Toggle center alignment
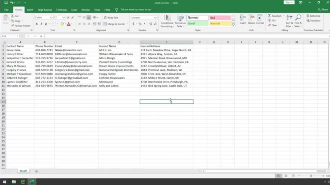The image size is (330, 185). (84, 24)
